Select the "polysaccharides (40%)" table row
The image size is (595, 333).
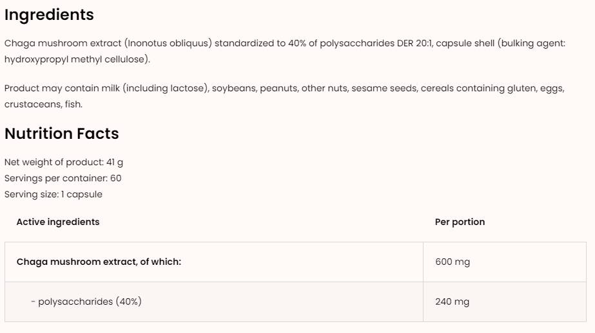coord(90,301)
